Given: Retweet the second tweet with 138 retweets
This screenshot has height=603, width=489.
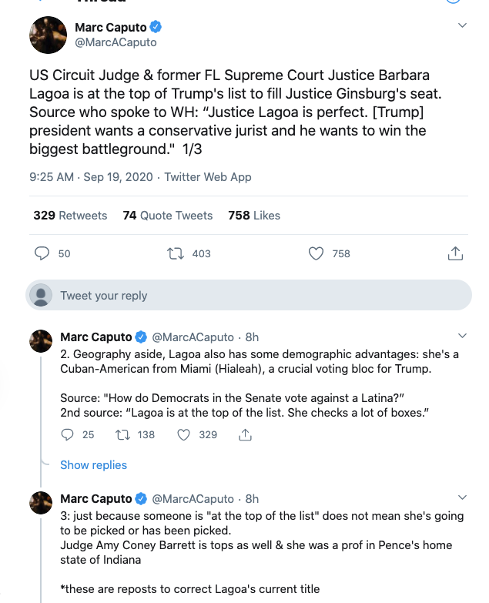Looking at the screenshot, I should 122,434.
